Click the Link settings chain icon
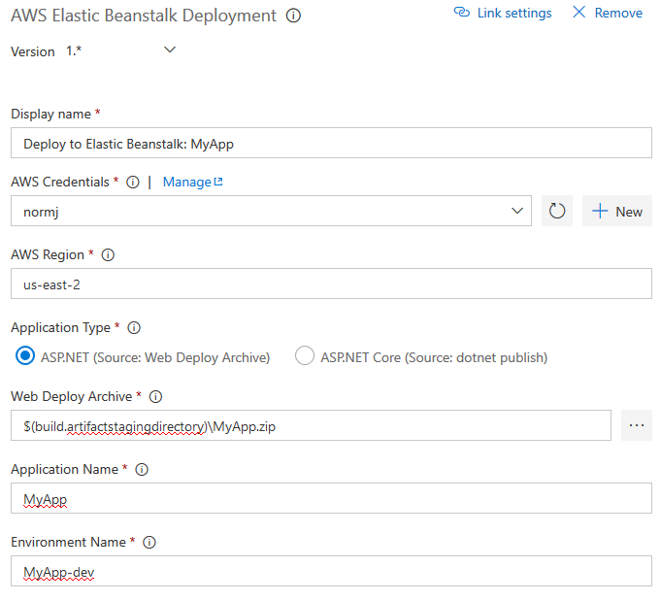The image size is (661, 601). (462, 13)
